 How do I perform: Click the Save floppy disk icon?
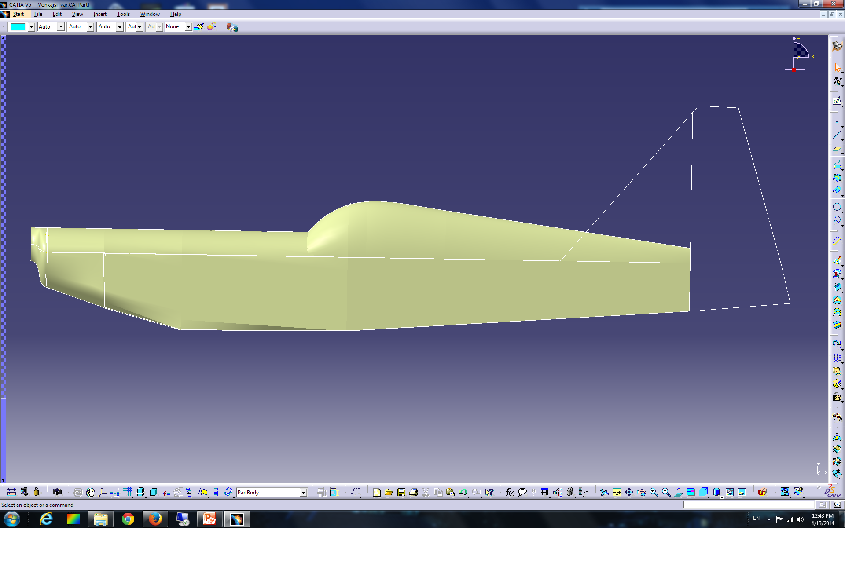[x=401, y=492]
